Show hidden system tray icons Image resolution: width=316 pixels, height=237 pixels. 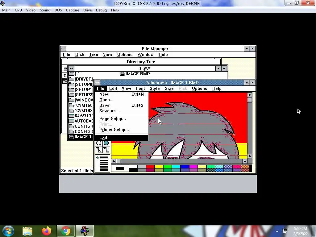pyautogui.click(x=277, y=231)
